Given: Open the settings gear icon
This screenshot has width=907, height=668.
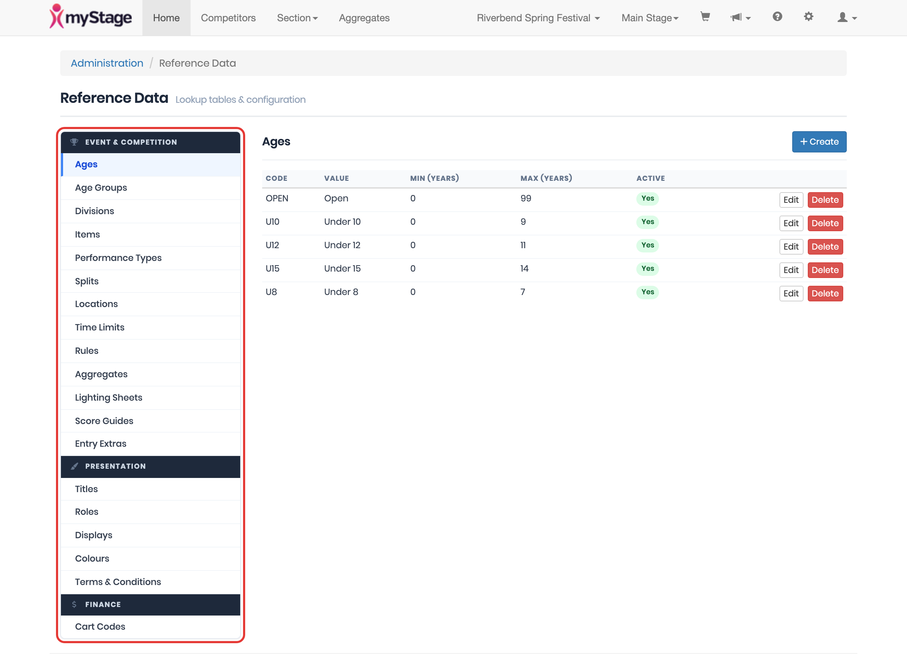Looking at the screenshot, I should click(x=809, y=17).
